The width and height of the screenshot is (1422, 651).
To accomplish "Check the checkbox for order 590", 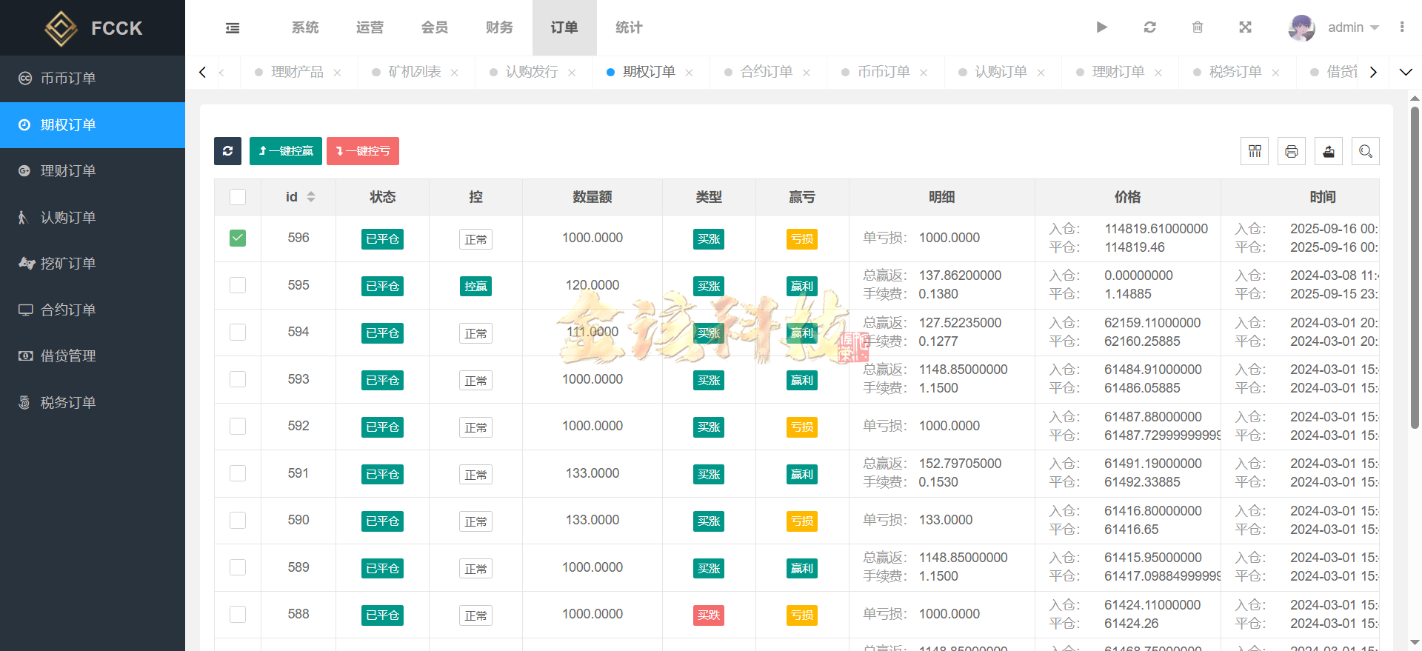I will pos(238,520).
